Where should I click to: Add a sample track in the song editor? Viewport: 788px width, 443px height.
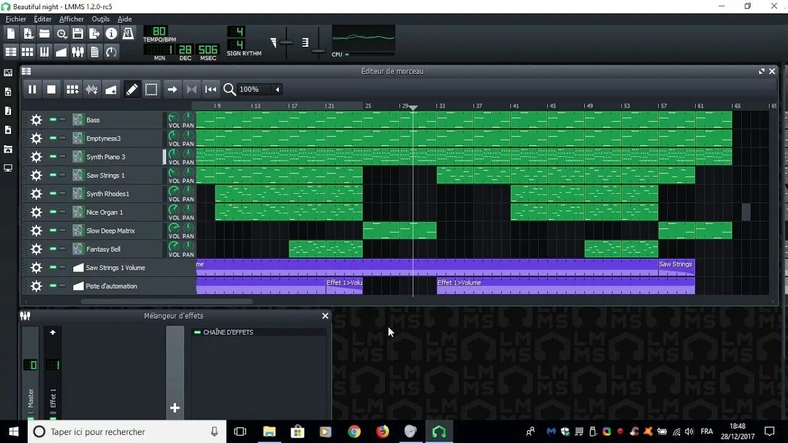click(x=92, y=89)
